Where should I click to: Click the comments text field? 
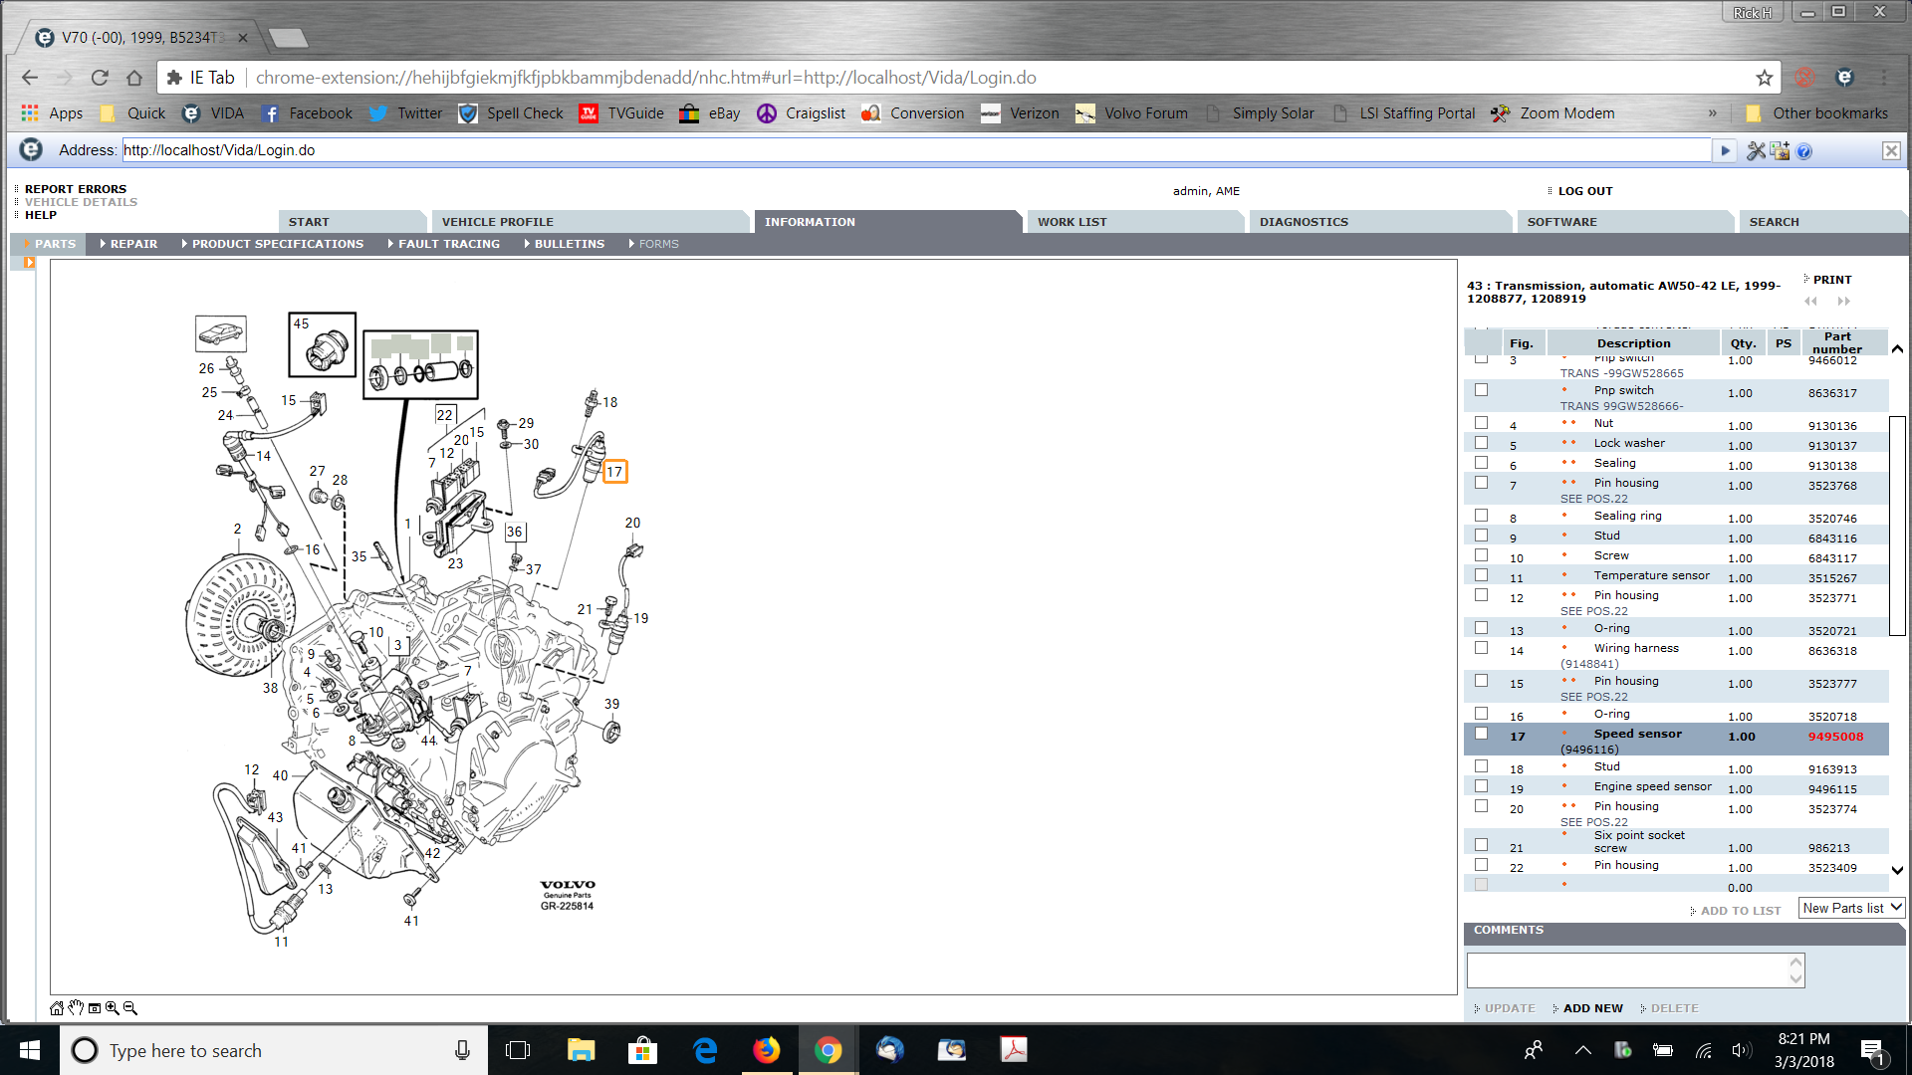(x=1628, y=969)
